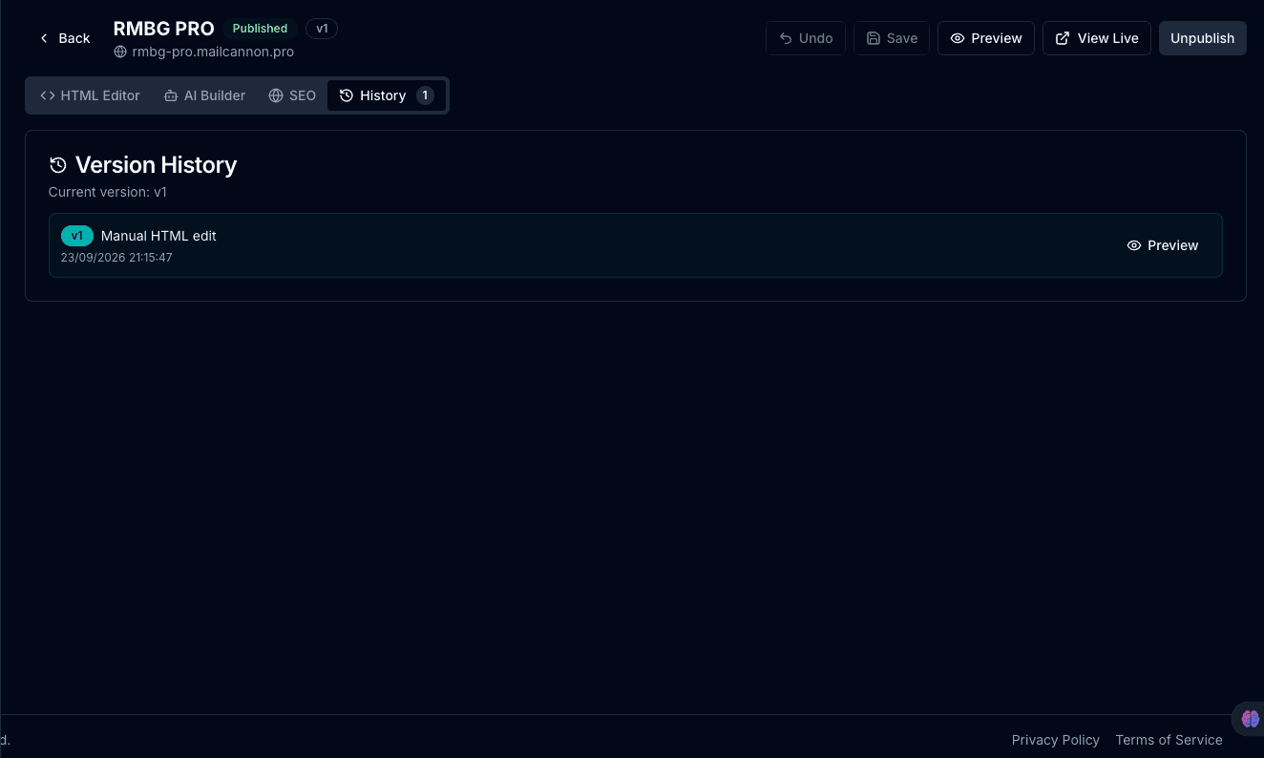Click the v1 version pill in header
The image size is (1264, 758).
click(322, 29)
